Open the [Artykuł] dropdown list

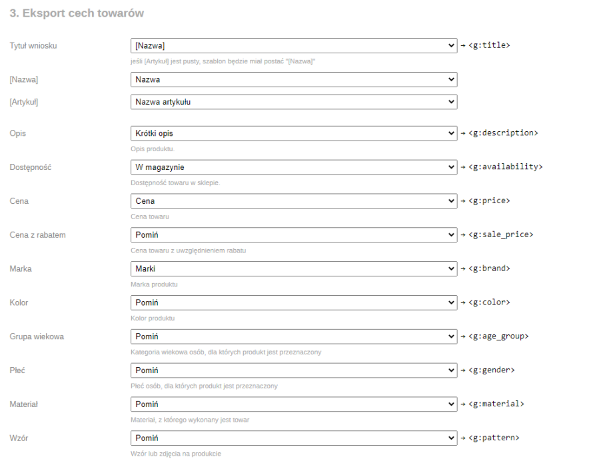coord(294,102)
